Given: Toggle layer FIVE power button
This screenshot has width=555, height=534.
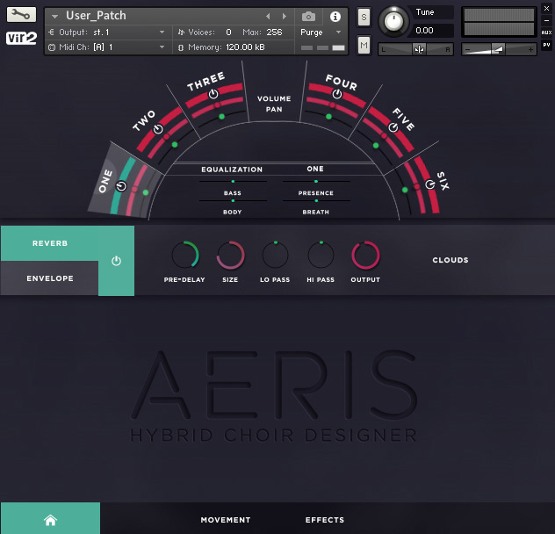Looking at the screenshot, I should [393, 127].
